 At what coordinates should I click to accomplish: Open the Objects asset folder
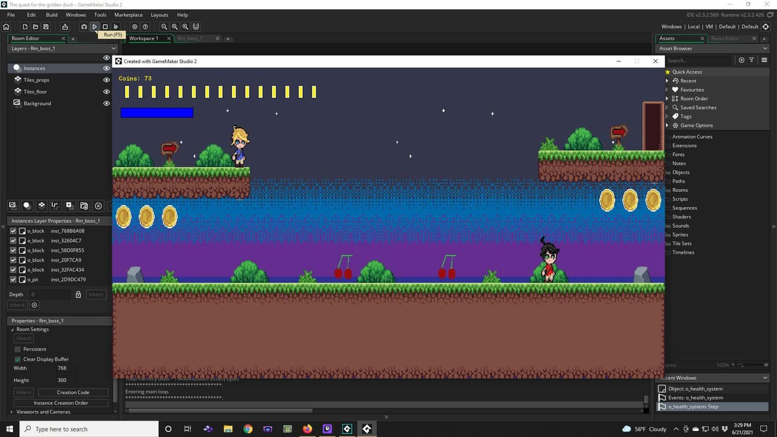coord(681,172)
